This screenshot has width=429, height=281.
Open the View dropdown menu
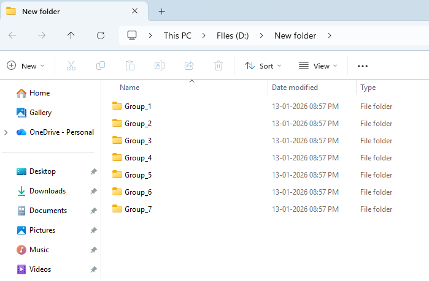tap(318, 66)
